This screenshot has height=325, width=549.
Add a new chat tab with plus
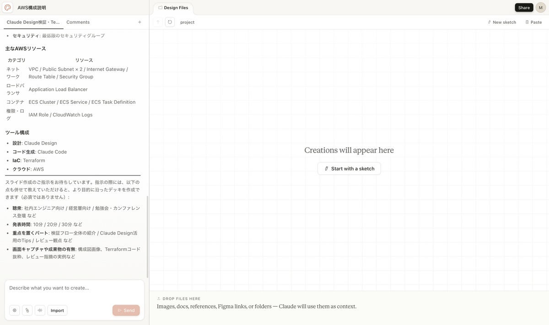click(x=140, y=22)
